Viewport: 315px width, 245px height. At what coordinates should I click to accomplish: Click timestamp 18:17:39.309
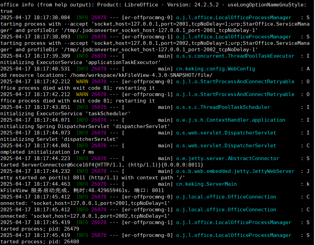tap(52, 56)
